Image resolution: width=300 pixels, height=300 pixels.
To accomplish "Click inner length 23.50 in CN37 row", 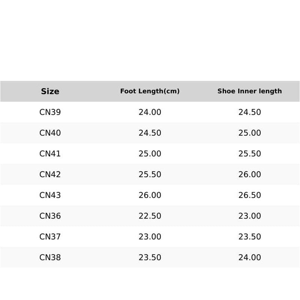I will click(249, 237).
